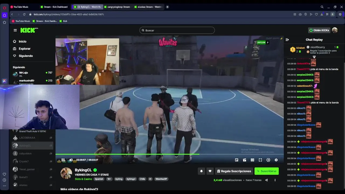Viewport: 345px width, 194px height.
Task: Open Stream - Kick Dashboard bookmark
Action: pyautogui.click(x=45, y=21)
